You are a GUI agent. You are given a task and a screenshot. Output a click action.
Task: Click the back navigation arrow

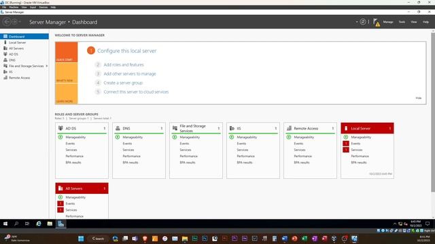tap(7, 22)
